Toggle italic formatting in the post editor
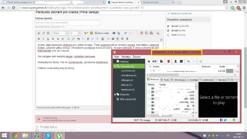The width and height of the screenshot is (247, 139). click(43, 39)
